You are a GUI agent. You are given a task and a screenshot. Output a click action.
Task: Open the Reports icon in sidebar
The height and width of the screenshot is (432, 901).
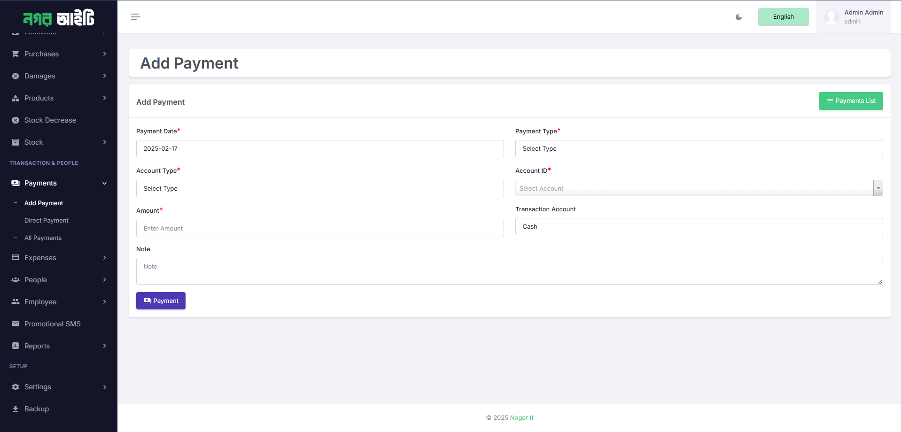tap(15, 346)
